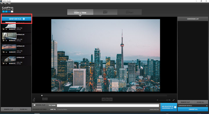Select the clip showing a building street

[9, 36]
